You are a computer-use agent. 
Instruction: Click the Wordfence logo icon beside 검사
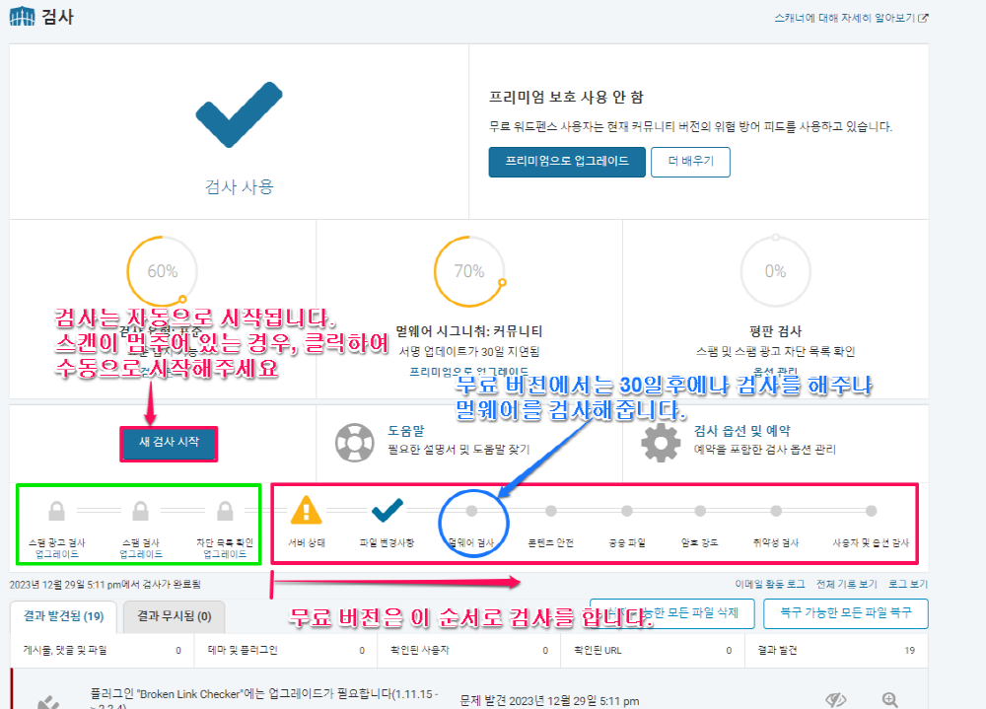[x=22, y=17]
